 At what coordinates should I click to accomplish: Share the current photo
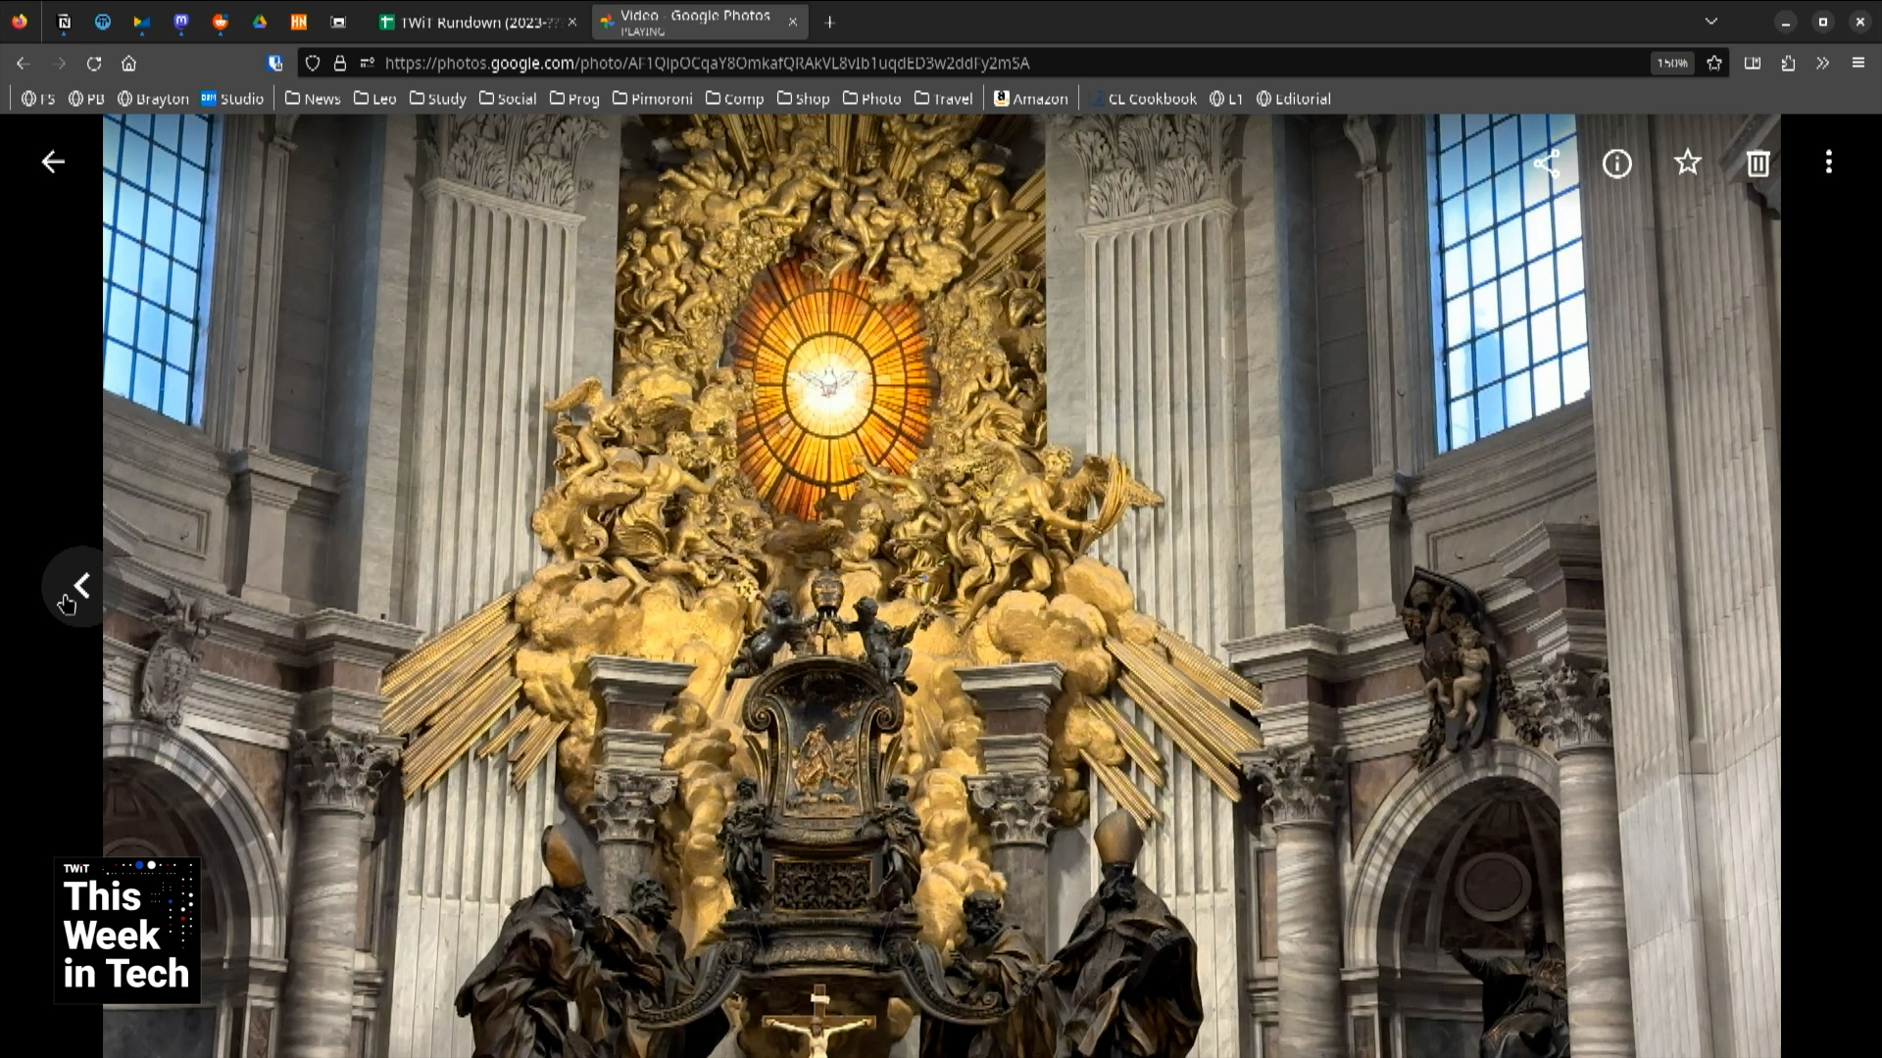(x=1547, y=163)
